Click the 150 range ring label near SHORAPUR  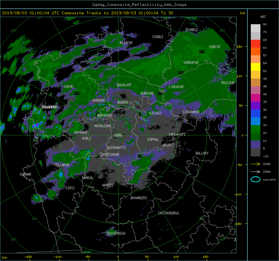(x=181, y=72)
